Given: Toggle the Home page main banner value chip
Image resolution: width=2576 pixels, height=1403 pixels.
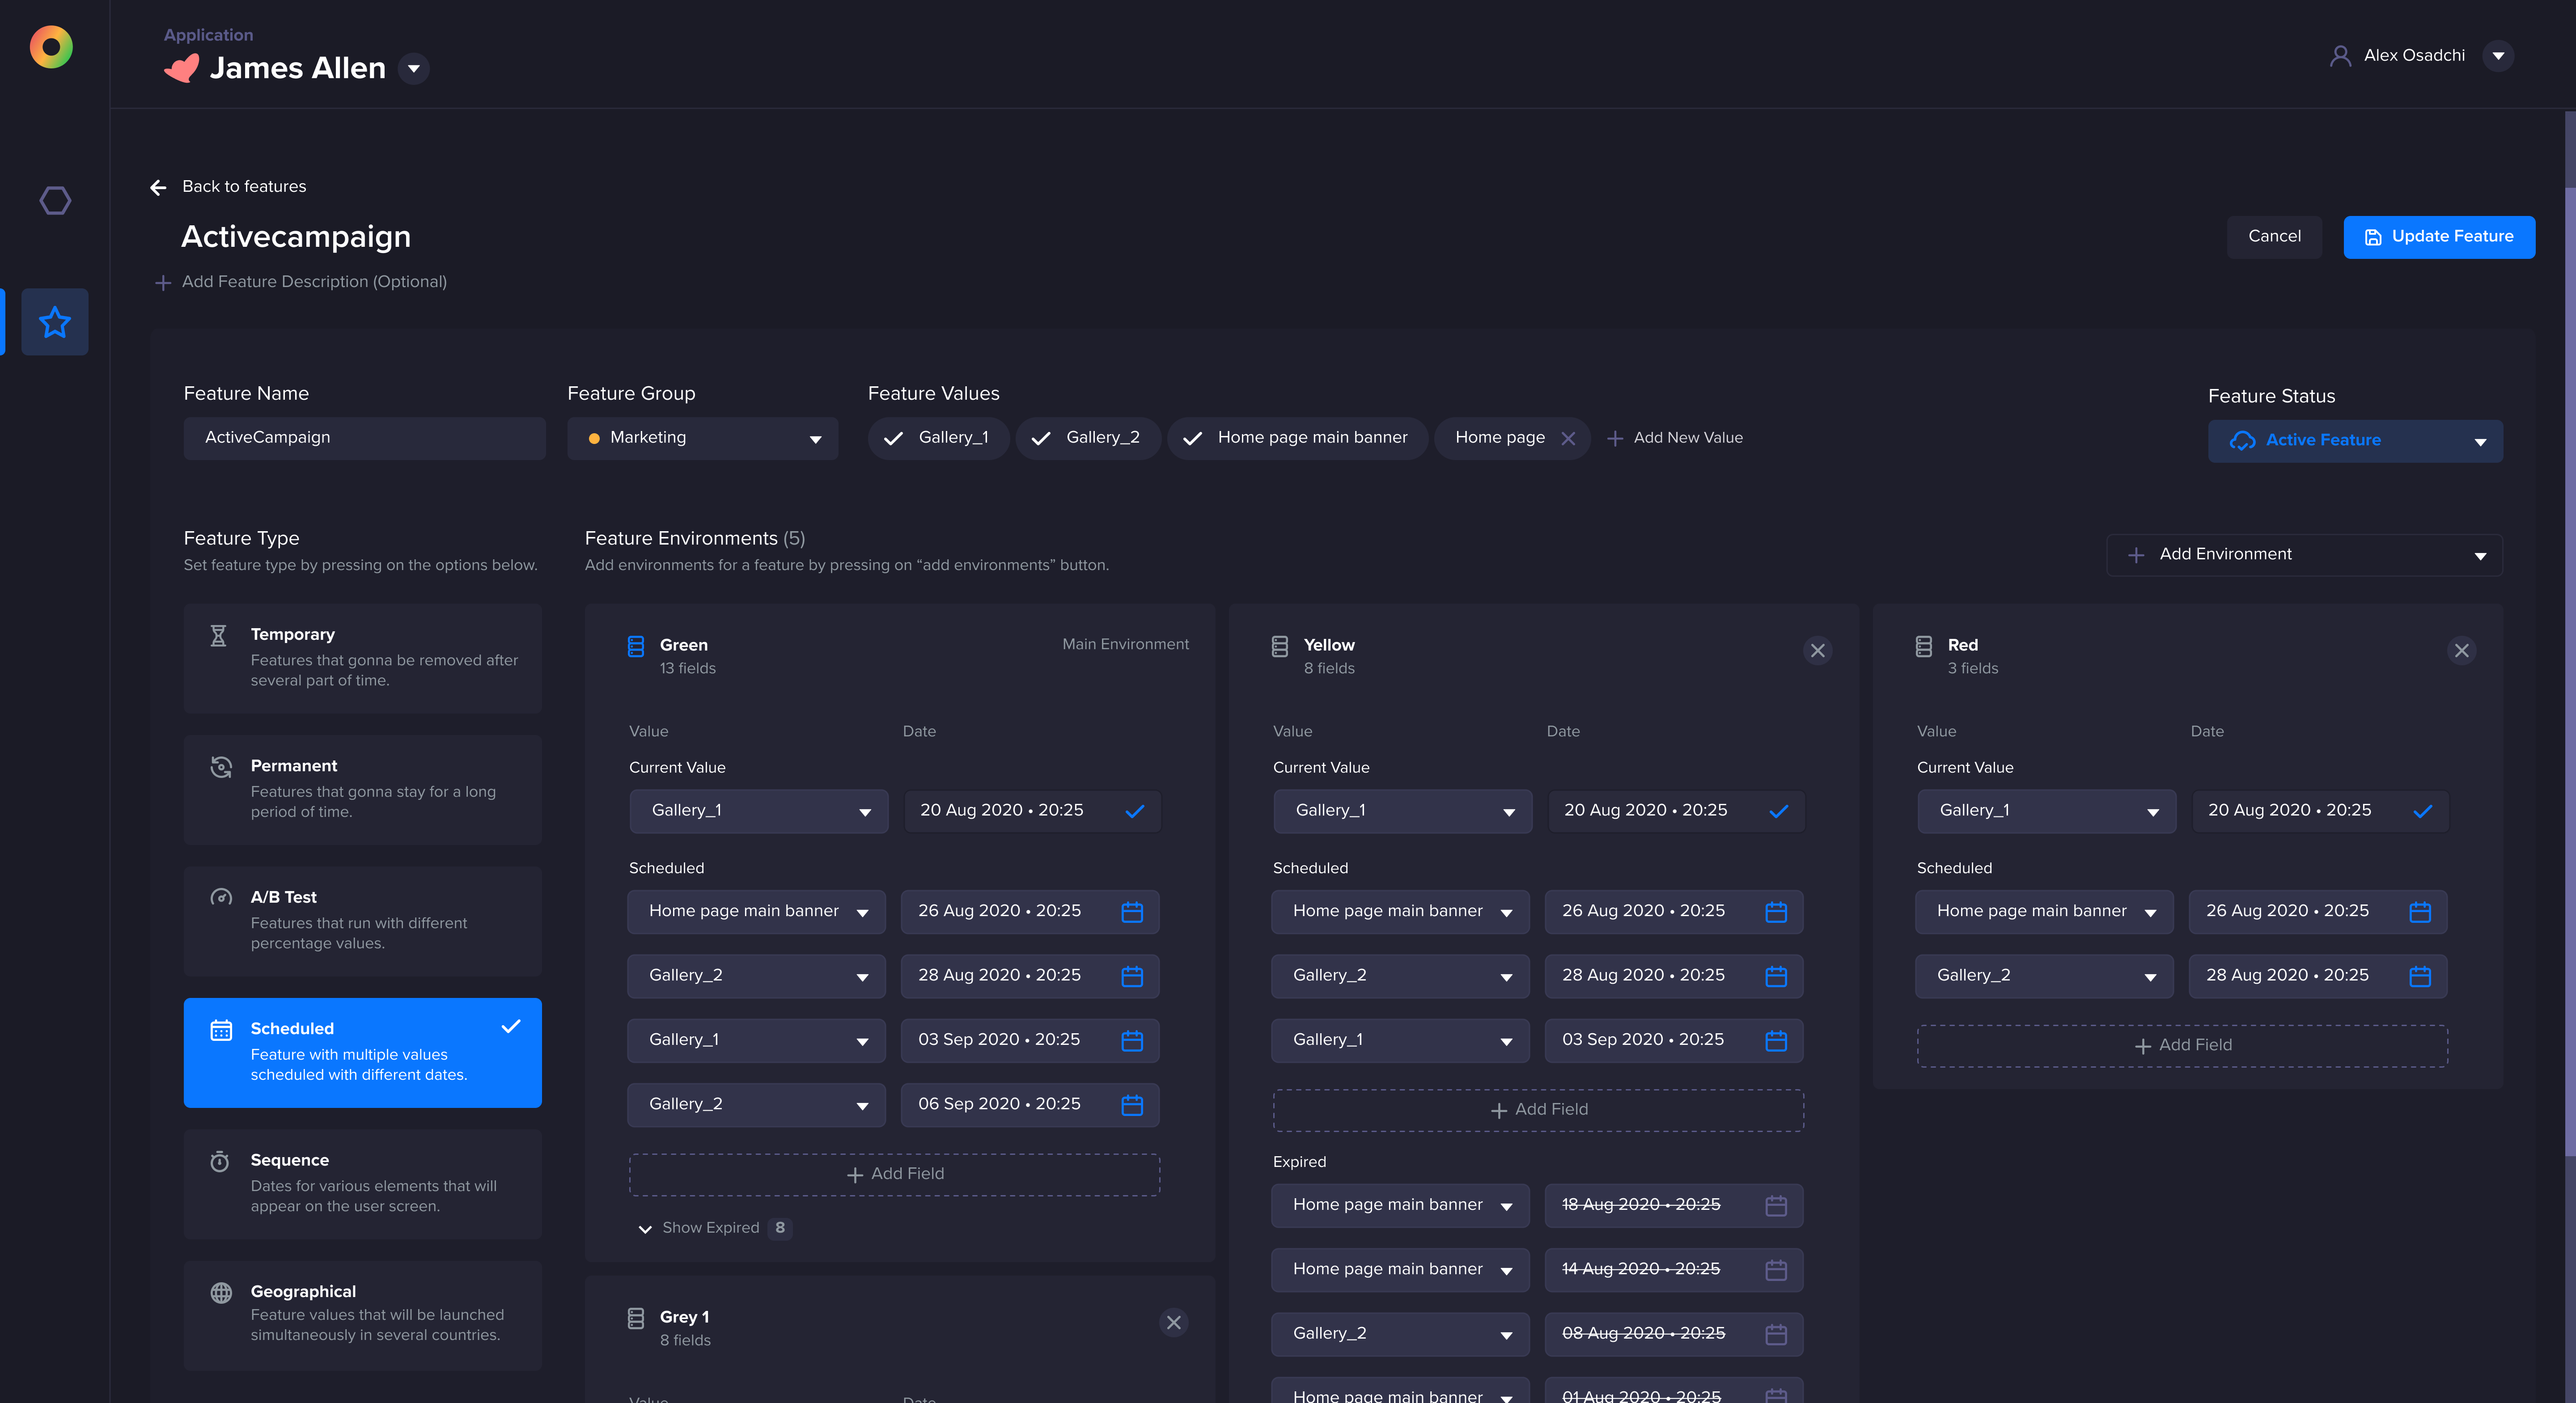Looking at the screenshot, I should [1297, 438].
